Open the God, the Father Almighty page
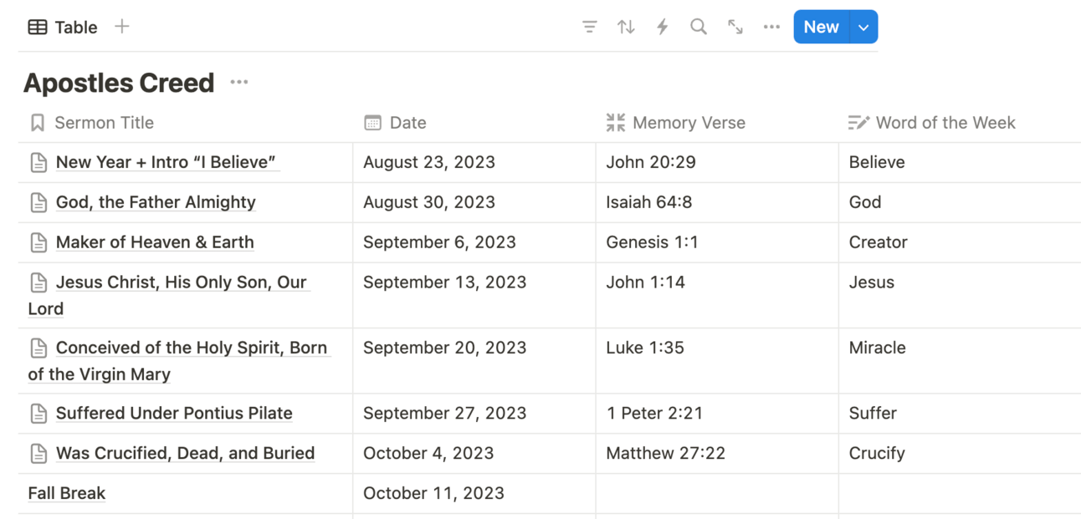Viewport: 1081px width, 519px height. click(x=156, y=202)
